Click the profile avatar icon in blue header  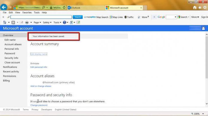203,28
